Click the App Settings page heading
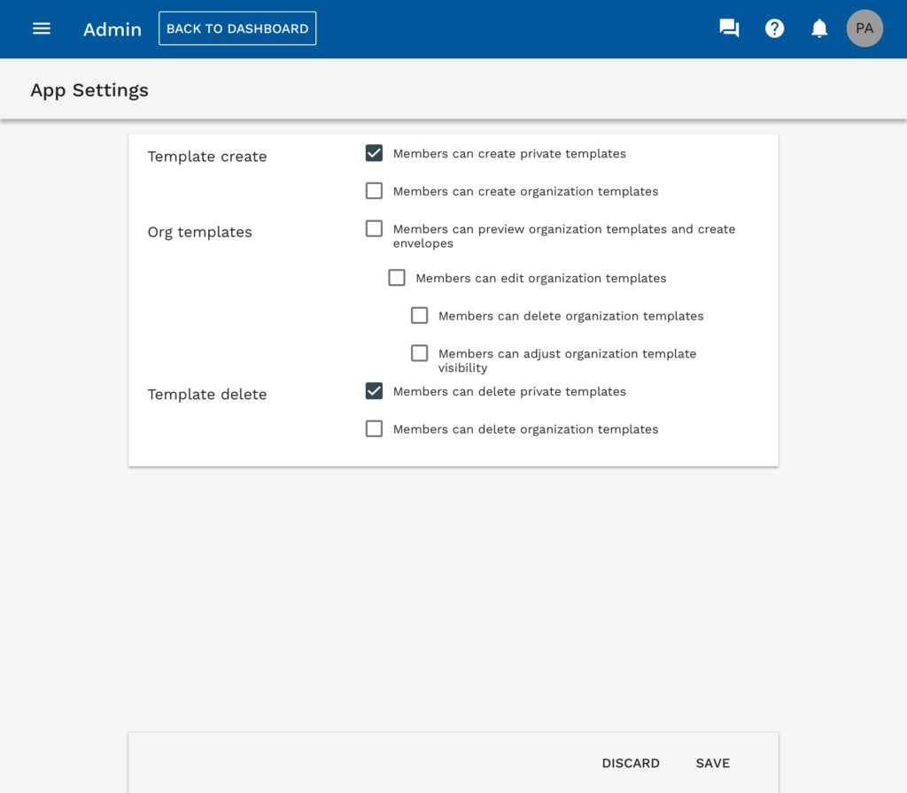 coord(89,90)
